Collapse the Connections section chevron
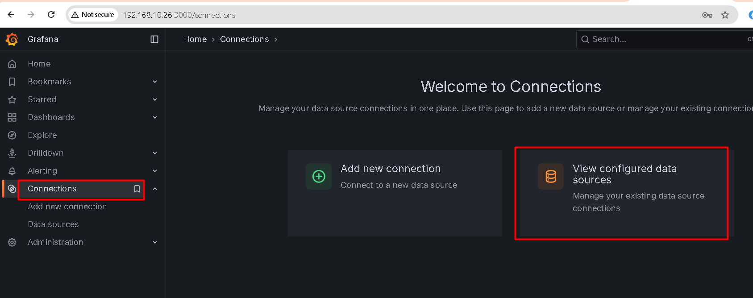This screenshot has height=298, width=753. coord(155,189)
